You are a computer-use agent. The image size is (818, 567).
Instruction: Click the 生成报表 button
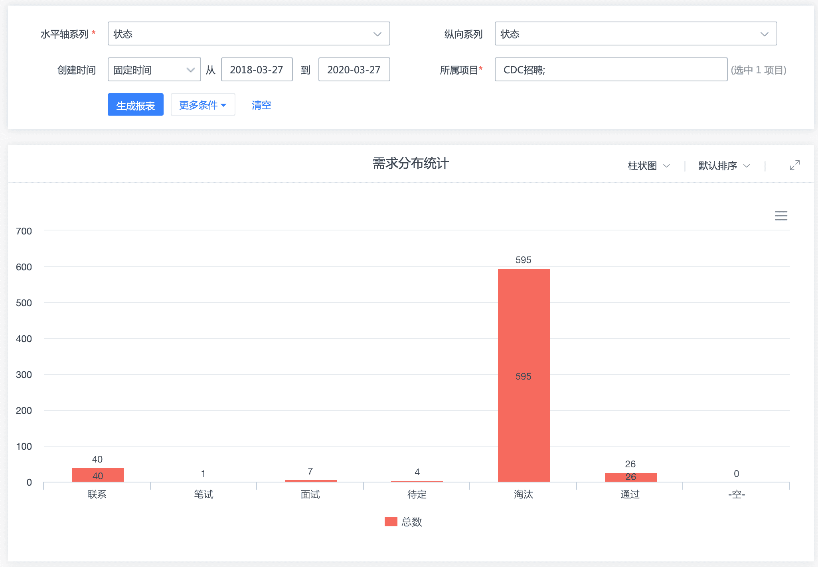[x=135, y=105]
